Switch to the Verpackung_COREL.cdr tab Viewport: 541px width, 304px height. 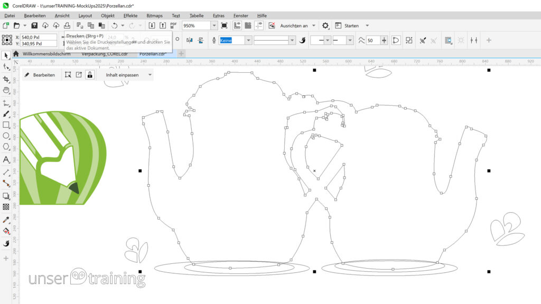pos(105,54)
